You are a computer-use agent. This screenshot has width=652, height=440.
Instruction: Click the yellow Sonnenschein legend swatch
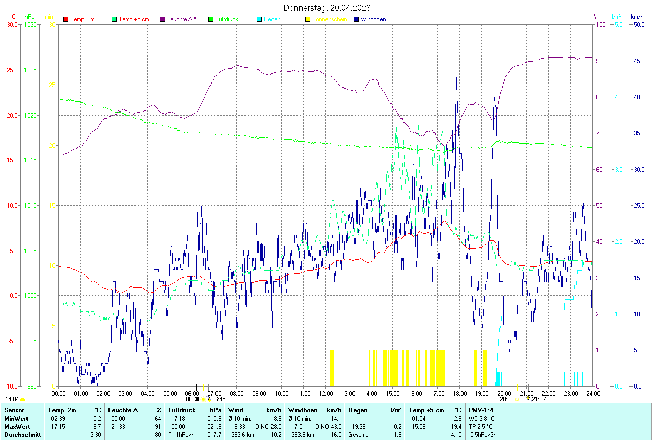[x=307, y=19]
